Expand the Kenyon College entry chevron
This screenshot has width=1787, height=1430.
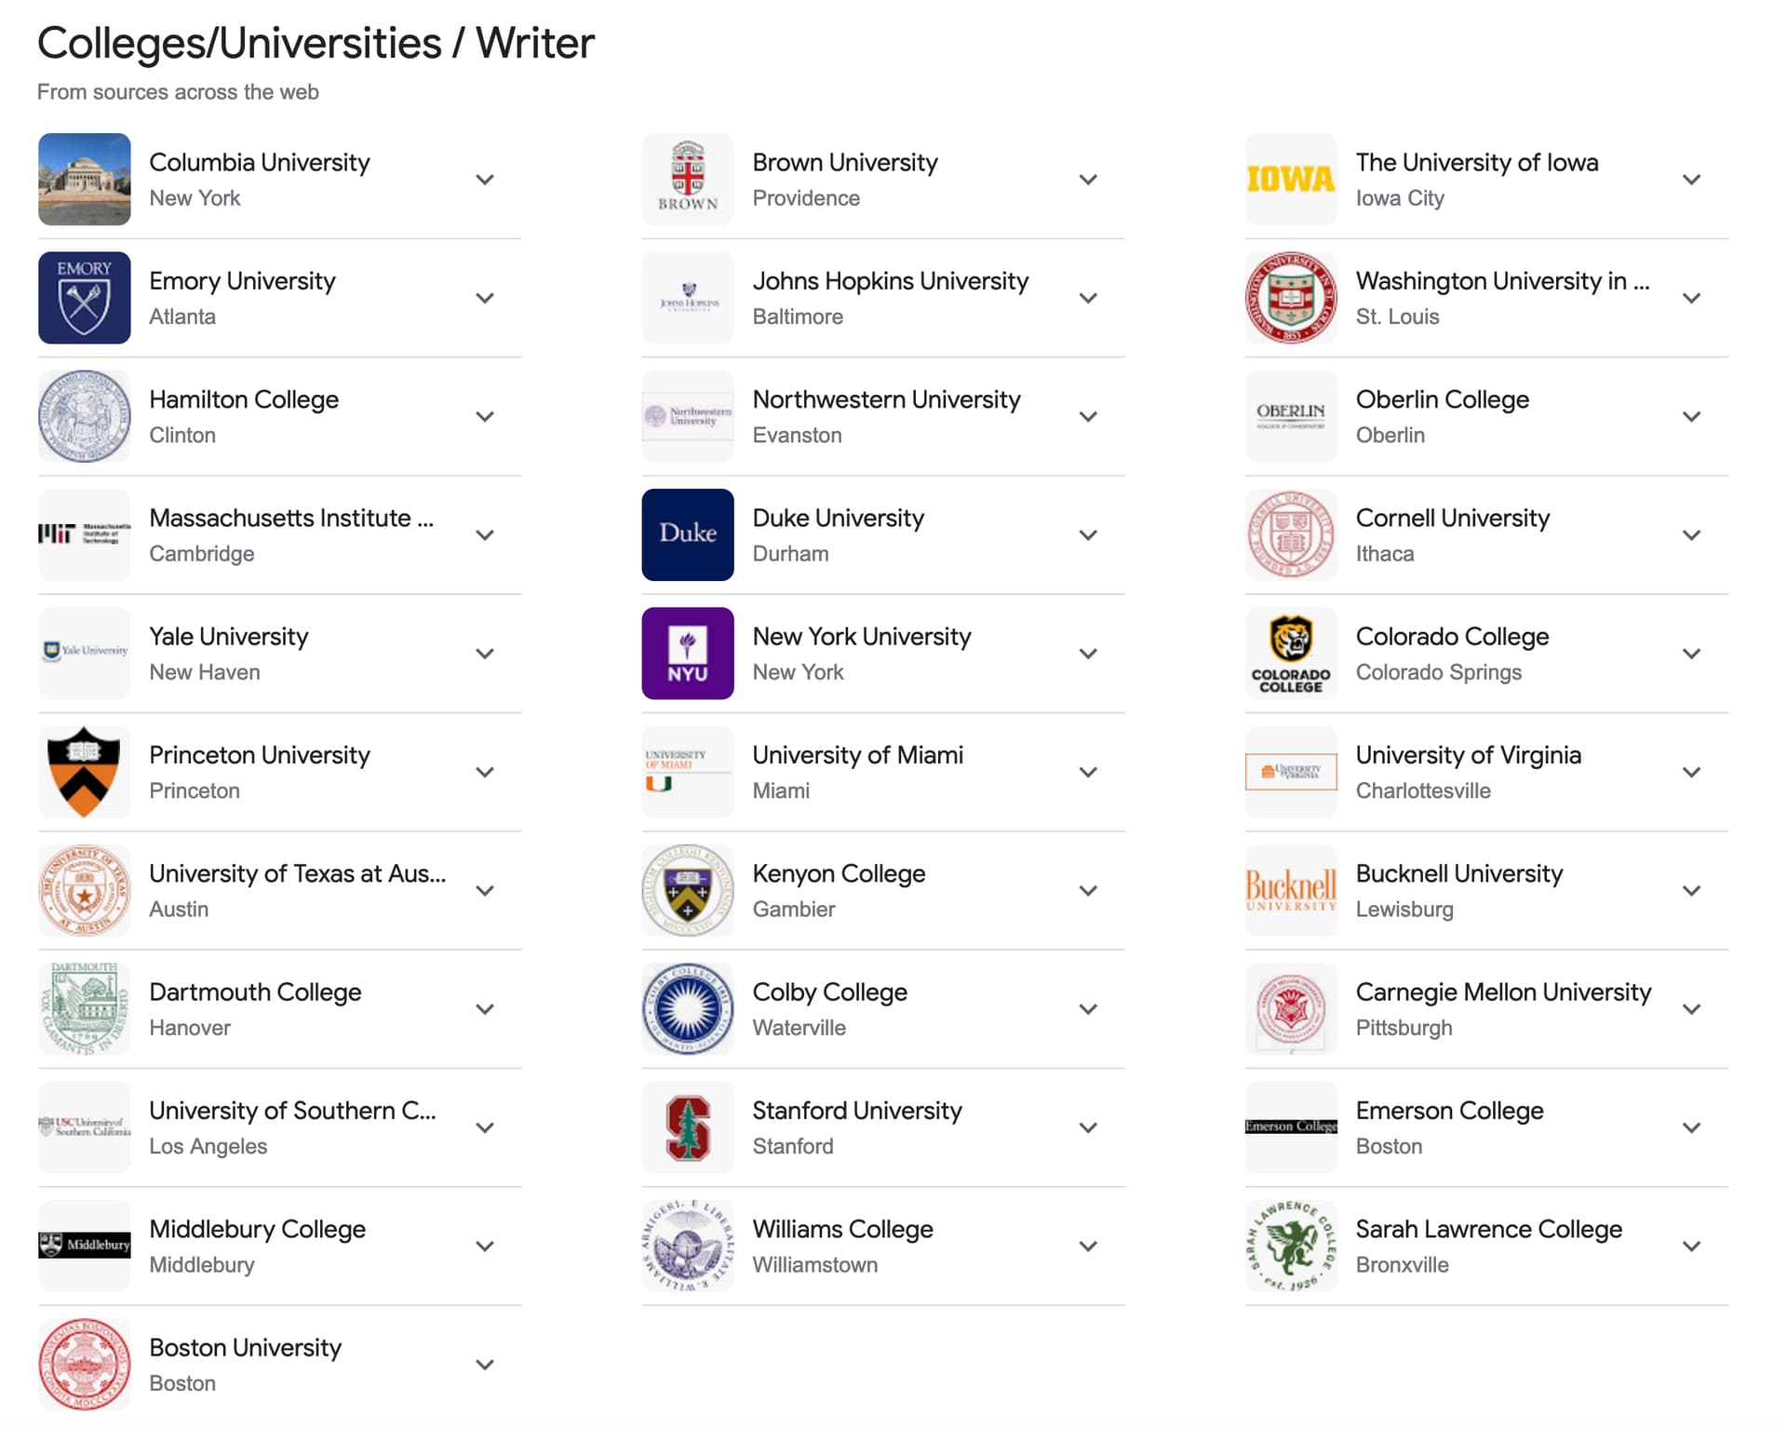pos(1088,890)
